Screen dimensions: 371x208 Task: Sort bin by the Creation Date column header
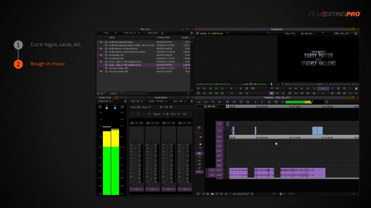coord(163,37)
